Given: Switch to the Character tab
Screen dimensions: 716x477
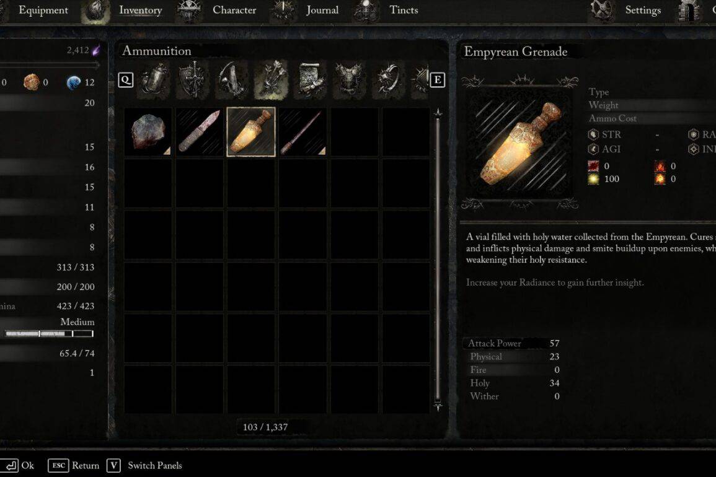Looking at the screenshot, I should point(234,10).
